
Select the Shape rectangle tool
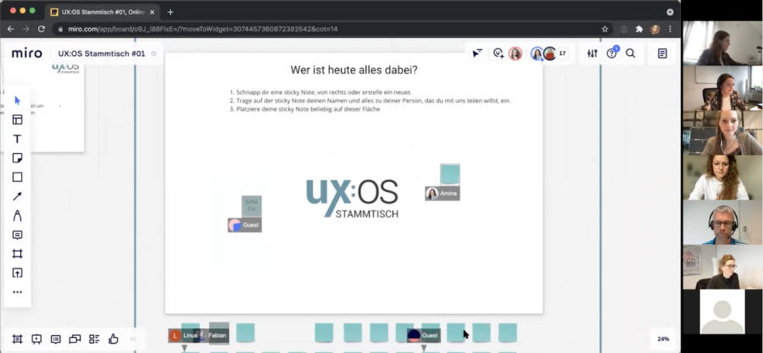17,177
